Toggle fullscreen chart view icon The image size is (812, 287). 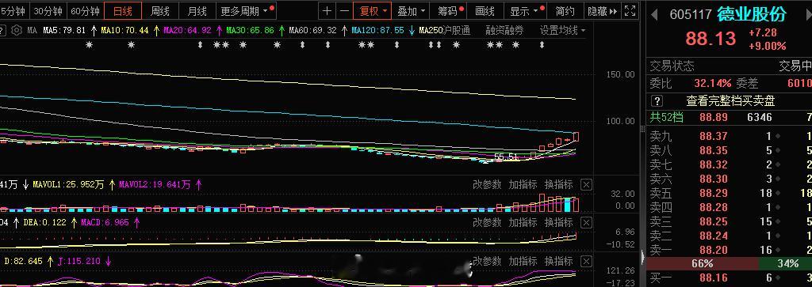pyautogui.click(x=630, y=11)
